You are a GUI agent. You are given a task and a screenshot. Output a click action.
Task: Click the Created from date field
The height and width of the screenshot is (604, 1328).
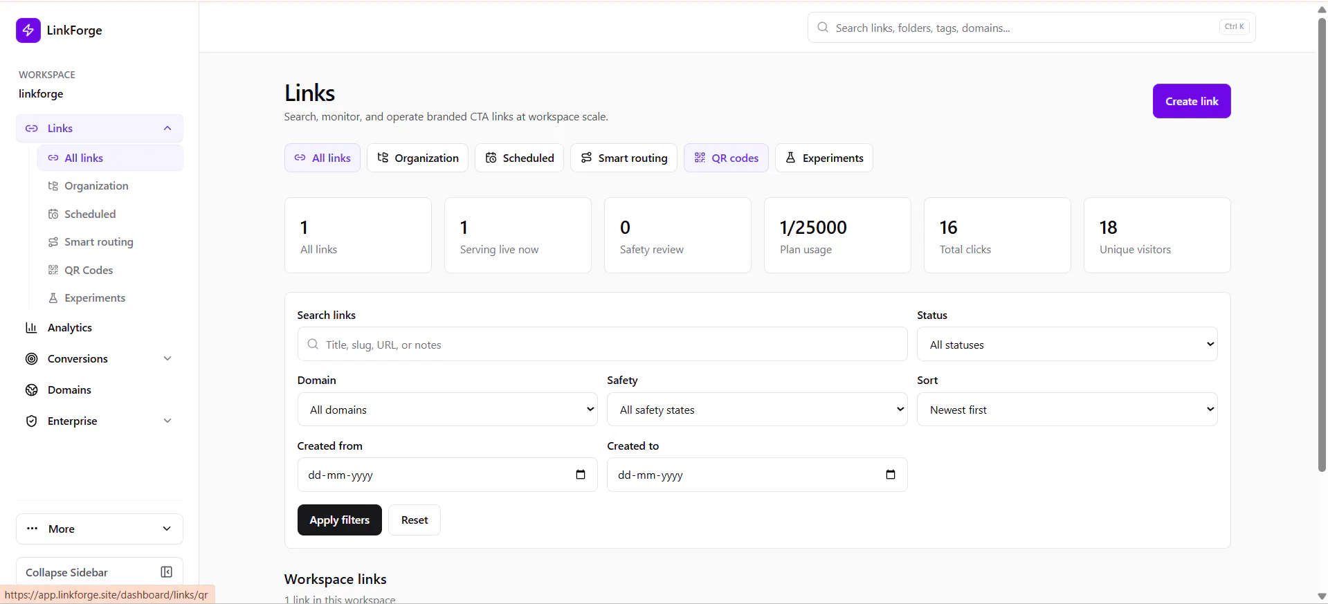point(448,475)
